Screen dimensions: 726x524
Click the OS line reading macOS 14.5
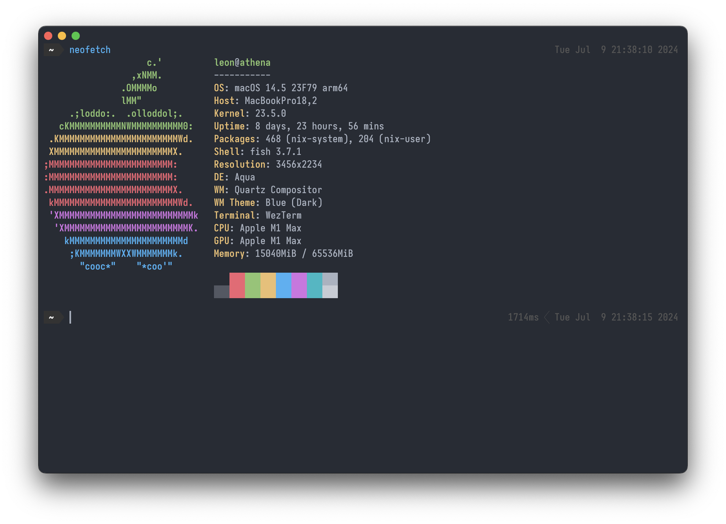pos(281,88)
